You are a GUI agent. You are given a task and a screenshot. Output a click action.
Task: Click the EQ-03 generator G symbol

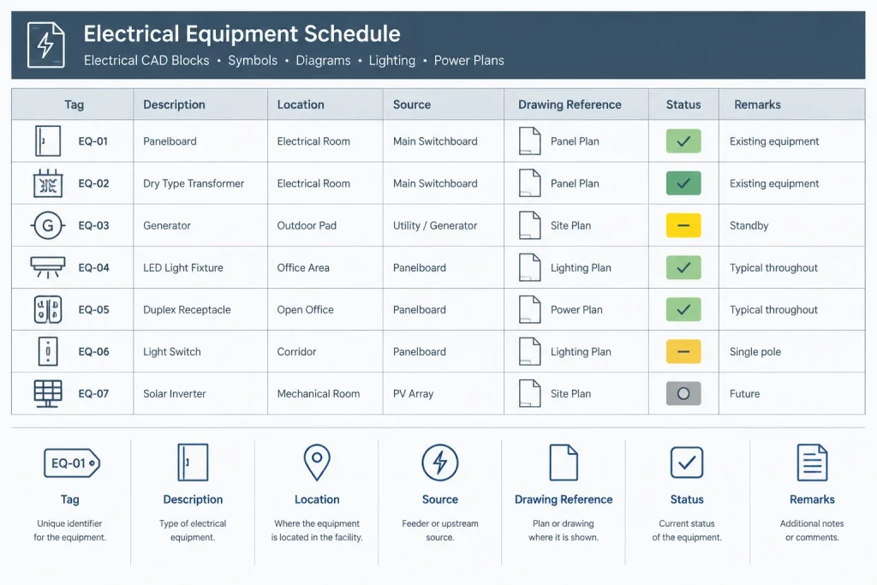click(48, 225)
